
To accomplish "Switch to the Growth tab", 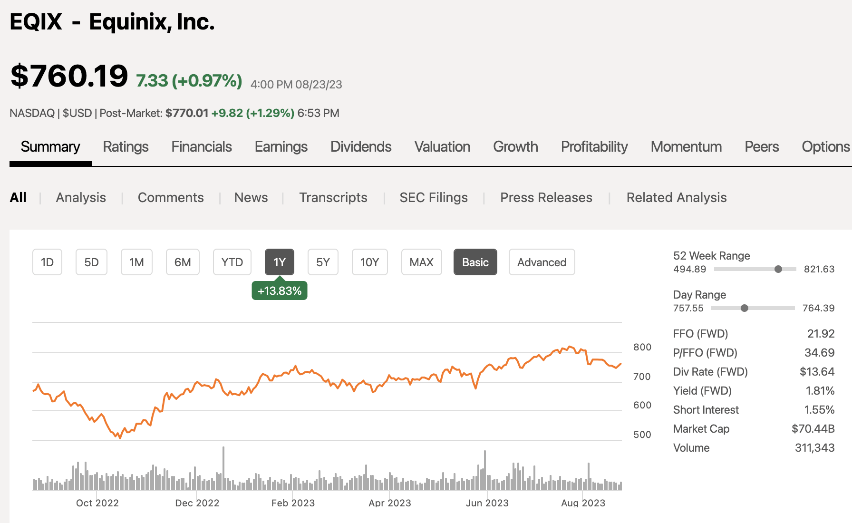I will point(515,147).
